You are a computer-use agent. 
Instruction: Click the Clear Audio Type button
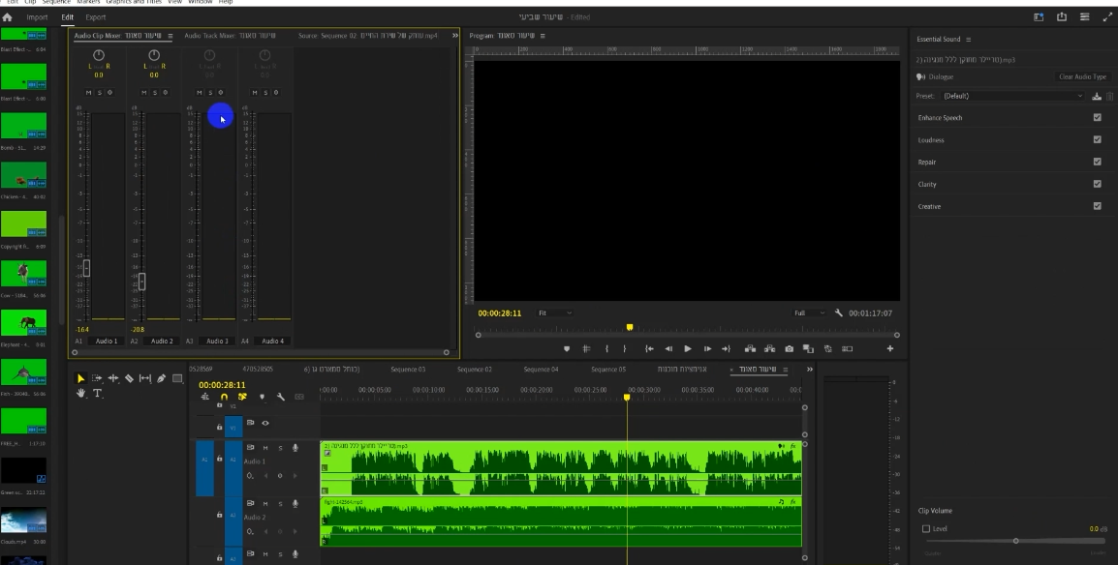(1082, 76)
